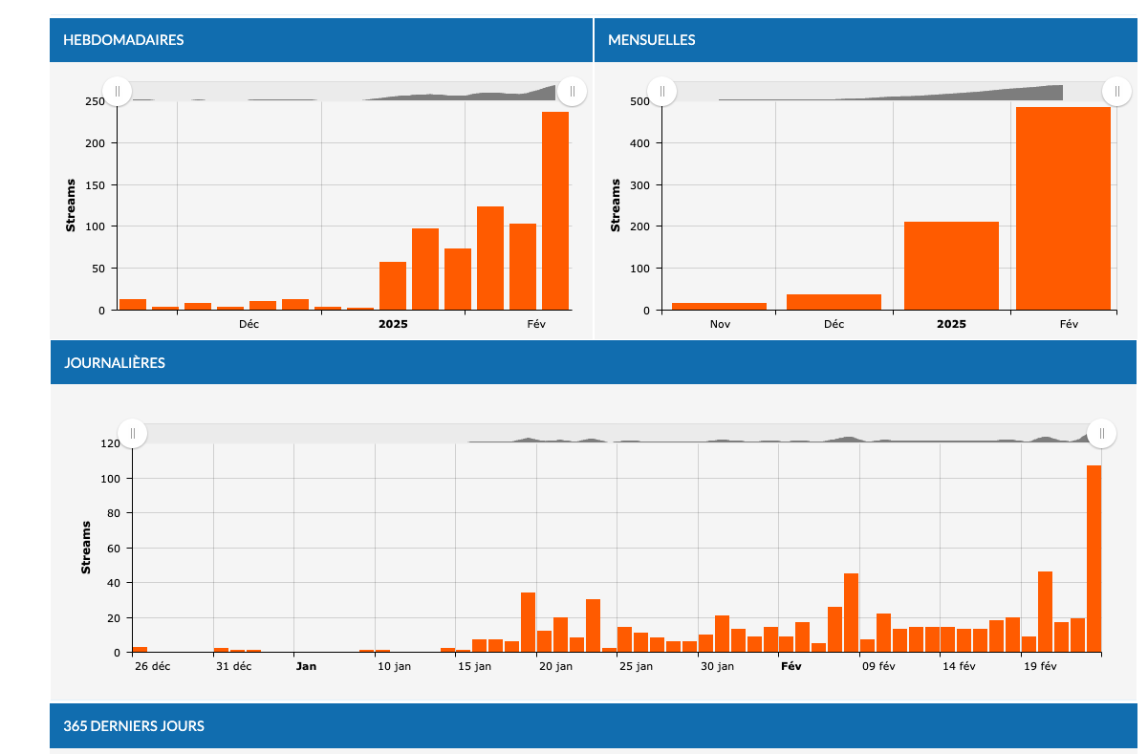Screen dimensions: 1148x754
Task: Click the Mensuelles range scrollbar track
Action: 889,91
